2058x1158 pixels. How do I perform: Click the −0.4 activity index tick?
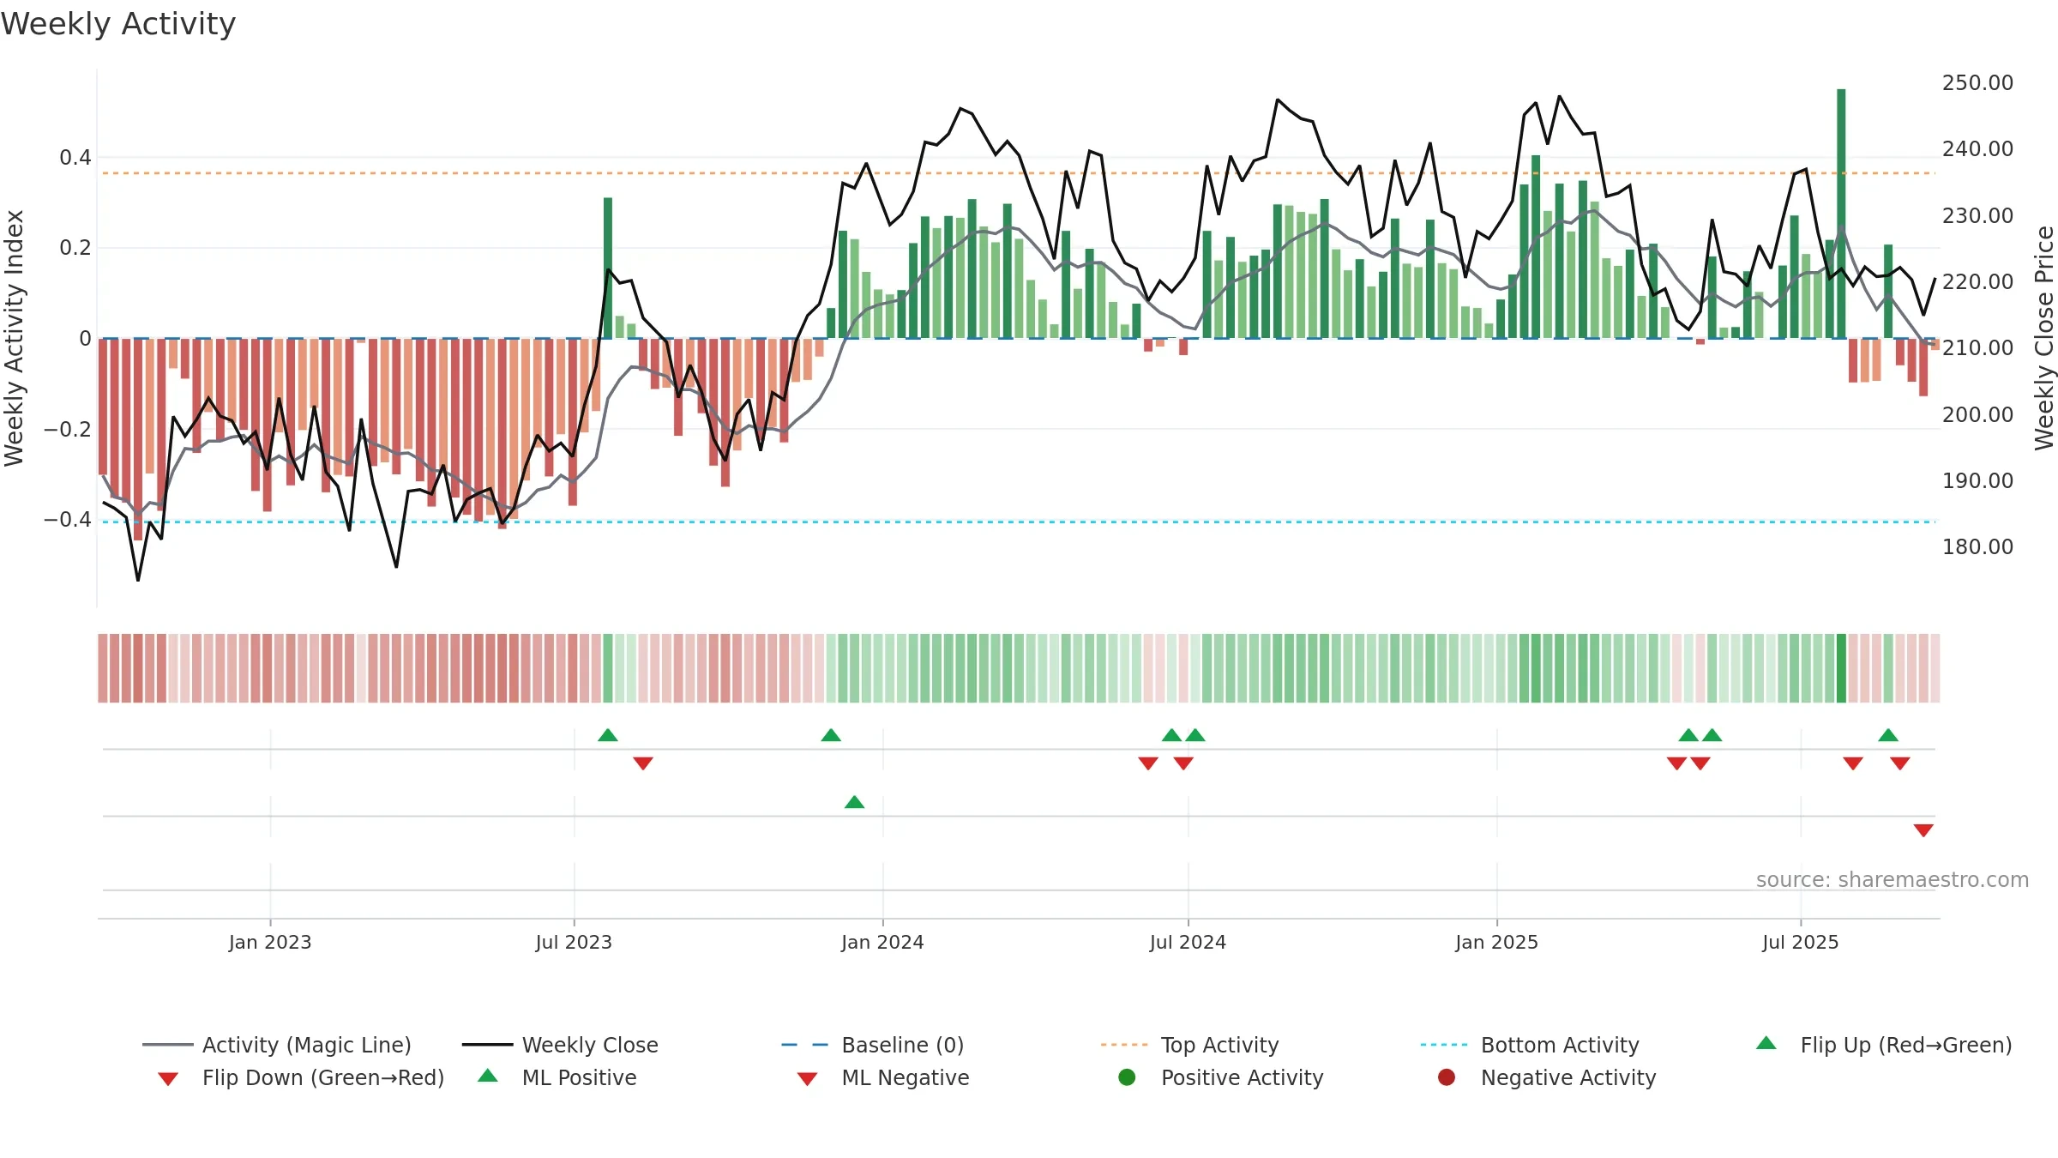click(67, 519)
